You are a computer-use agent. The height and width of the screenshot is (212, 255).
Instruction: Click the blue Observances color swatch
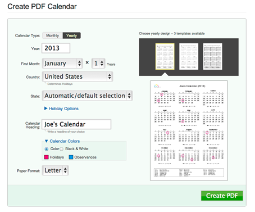coord(71,157)
